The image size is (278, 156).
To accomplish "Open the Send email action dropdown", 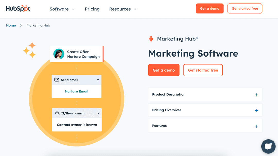I will point(98,80).
